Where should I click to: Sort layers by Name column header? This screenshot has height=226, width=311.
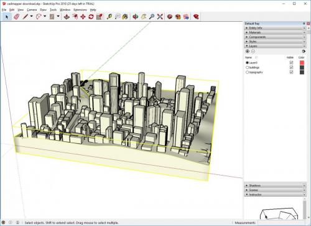pyautogui.click(x=248, y=57)
